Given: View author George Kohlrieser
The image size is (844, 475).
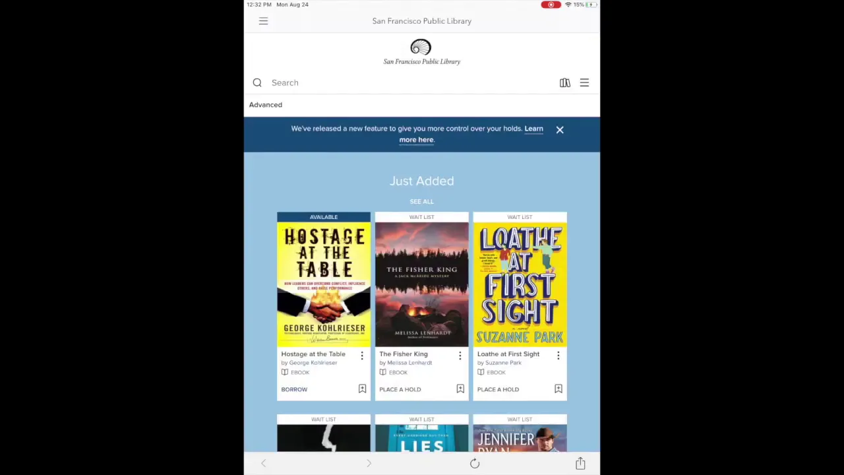Looking at the screenshot, I should (x=313, y=363).
